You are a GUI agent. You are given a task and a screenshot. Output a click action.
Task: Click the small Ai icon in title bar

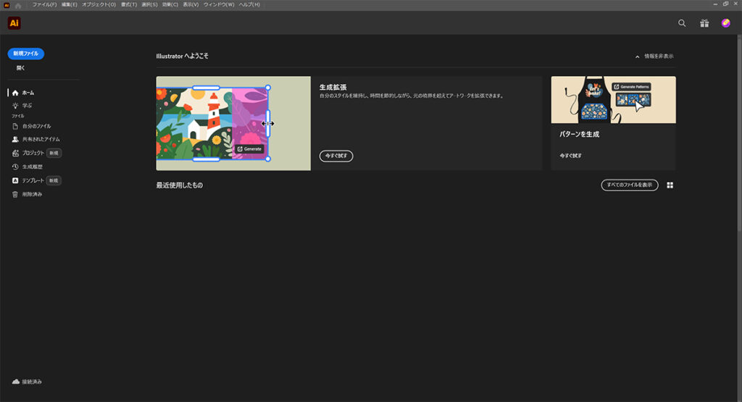(x=7, y=5)
